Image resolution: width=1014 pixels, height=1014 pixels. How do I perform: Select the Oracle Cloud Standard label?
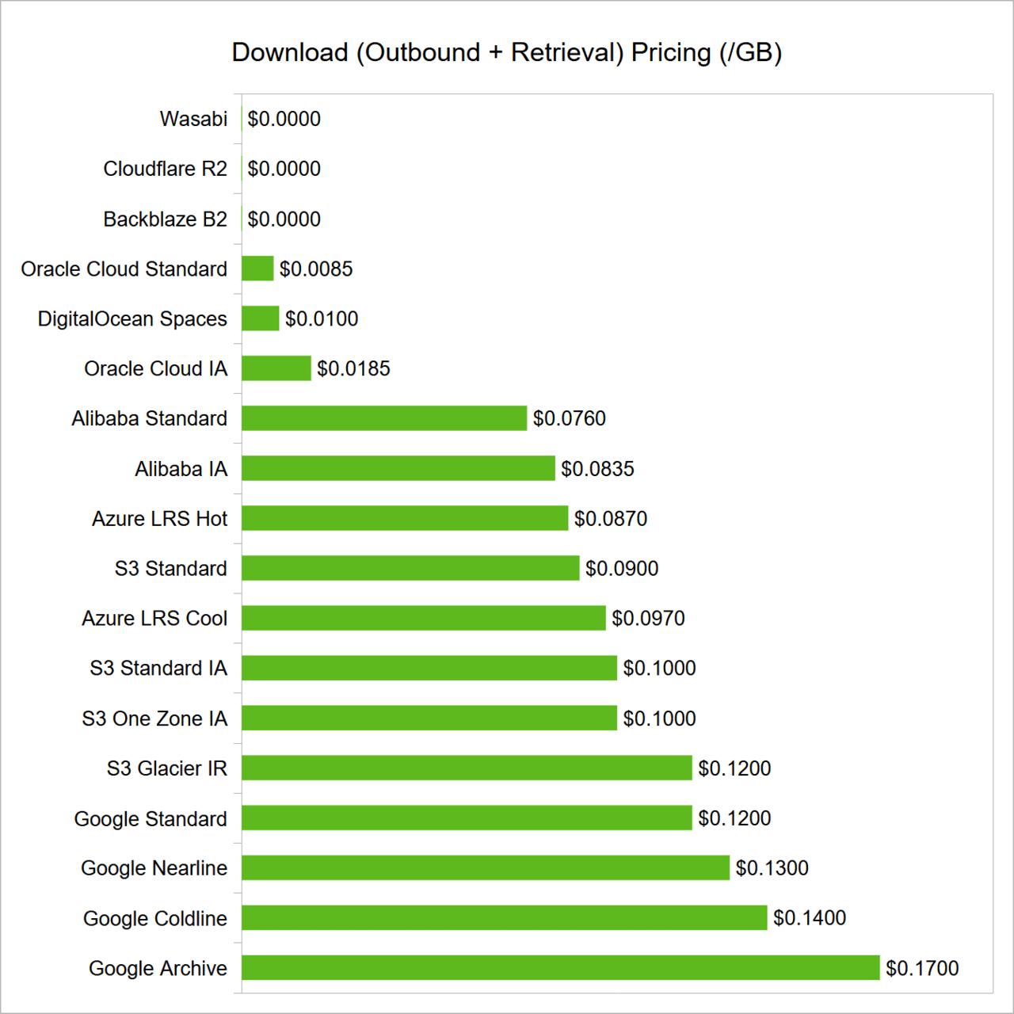[124, 269]
